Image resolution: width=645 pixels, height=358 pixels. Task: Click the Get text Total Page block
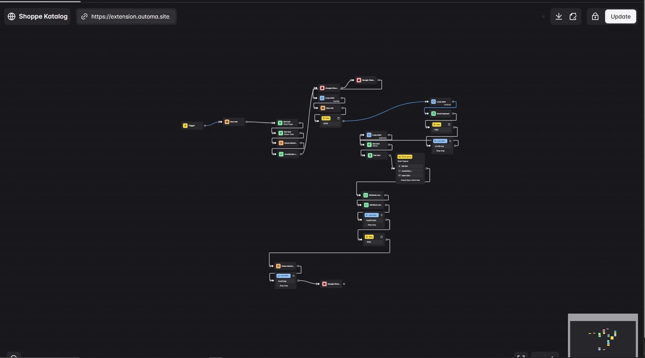point(288,123)
